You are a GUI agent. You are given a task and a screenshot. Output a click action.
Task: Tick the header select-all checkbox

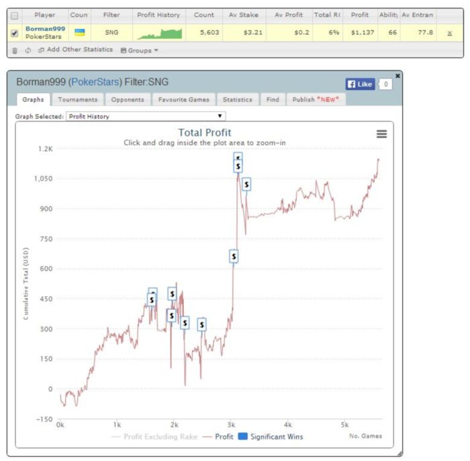tap(14, 15)
